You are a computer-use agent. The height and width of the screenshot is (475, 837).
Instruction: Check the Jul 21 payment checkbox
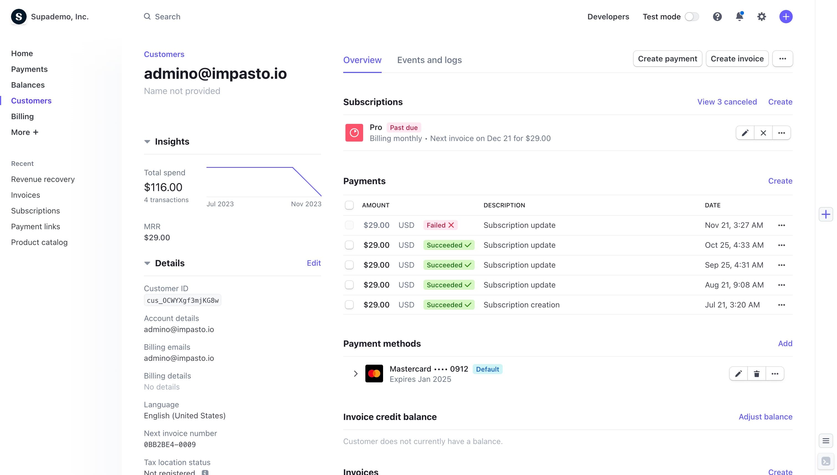(349, 305)
